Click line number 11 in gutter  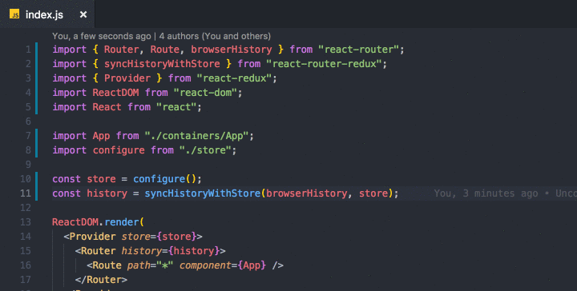26,193
